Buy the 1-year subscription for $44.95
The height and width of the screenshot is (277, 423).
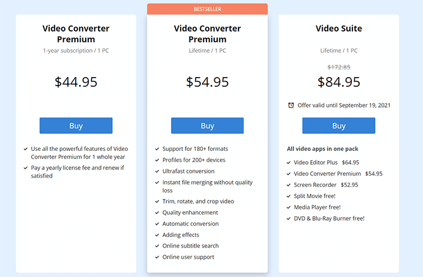coord(76,126)
